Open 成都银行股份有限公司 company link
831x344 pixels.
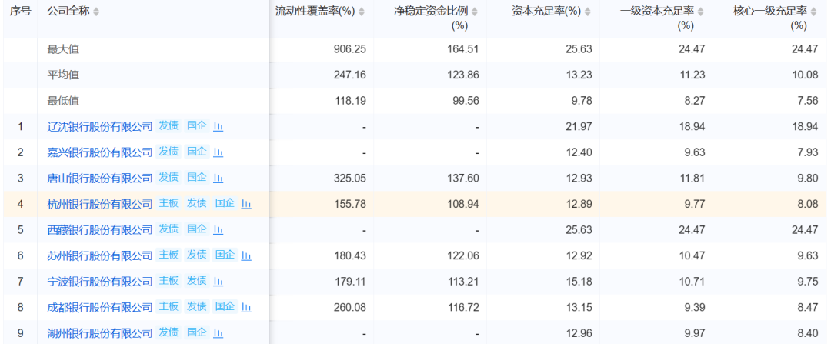pyautogui.click(x=99, y=307)
